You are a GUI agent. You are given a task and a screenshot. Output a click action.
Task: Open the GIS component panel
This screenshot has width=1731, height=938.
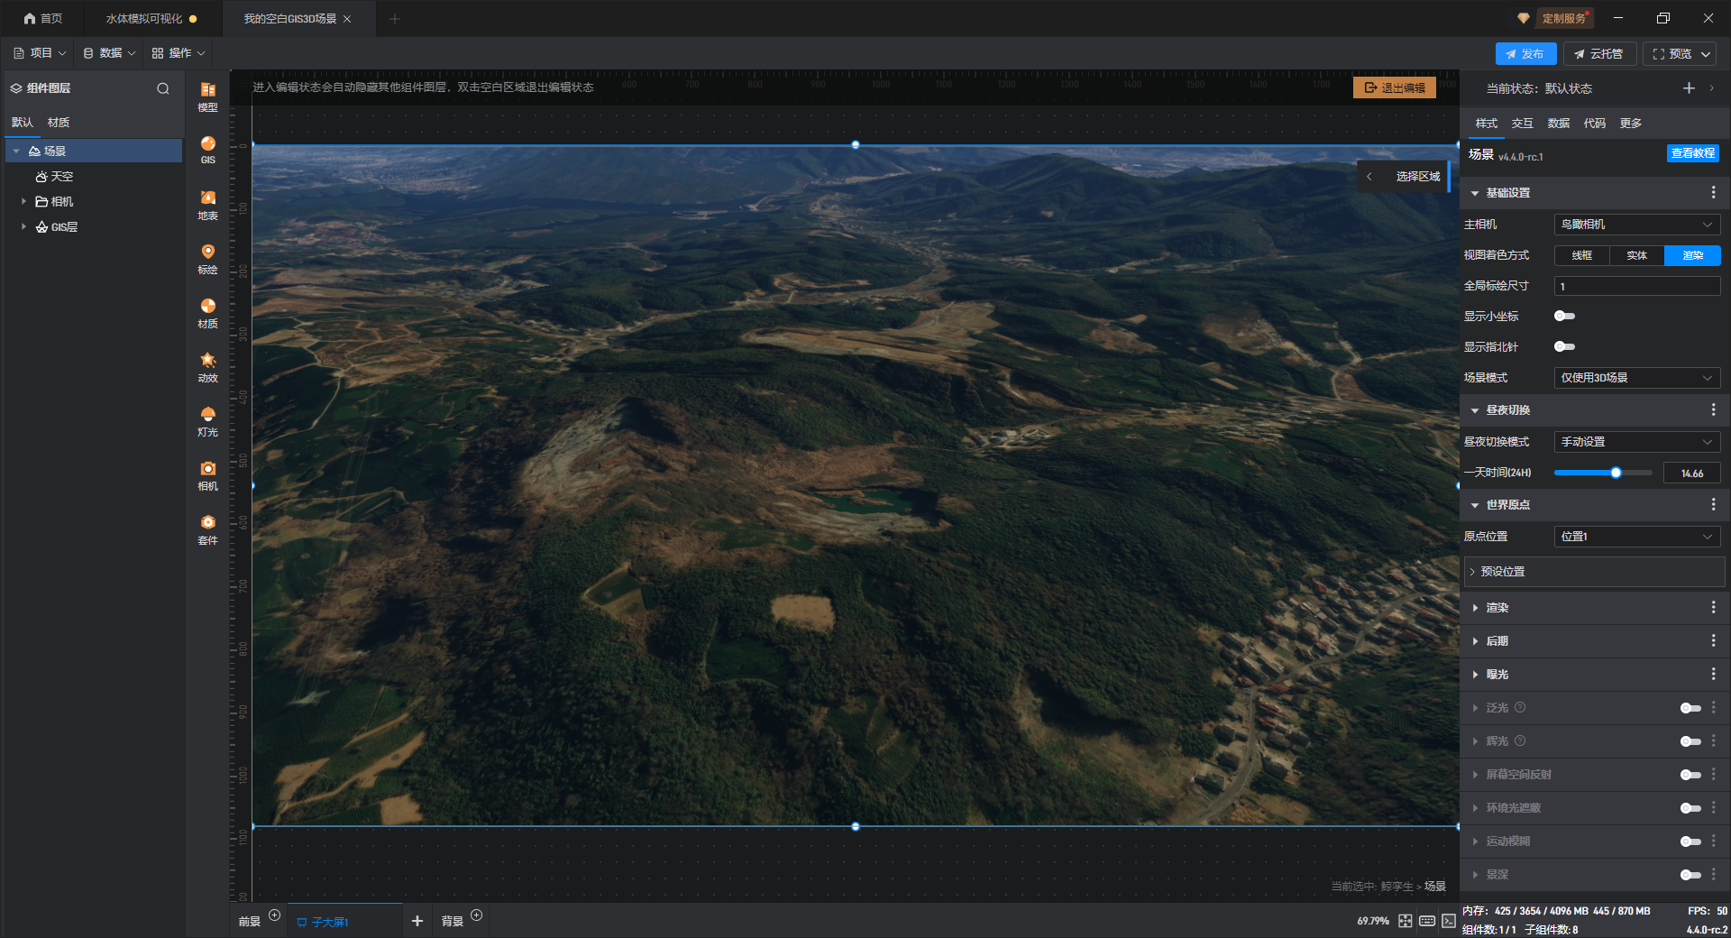tap(207, 150)
